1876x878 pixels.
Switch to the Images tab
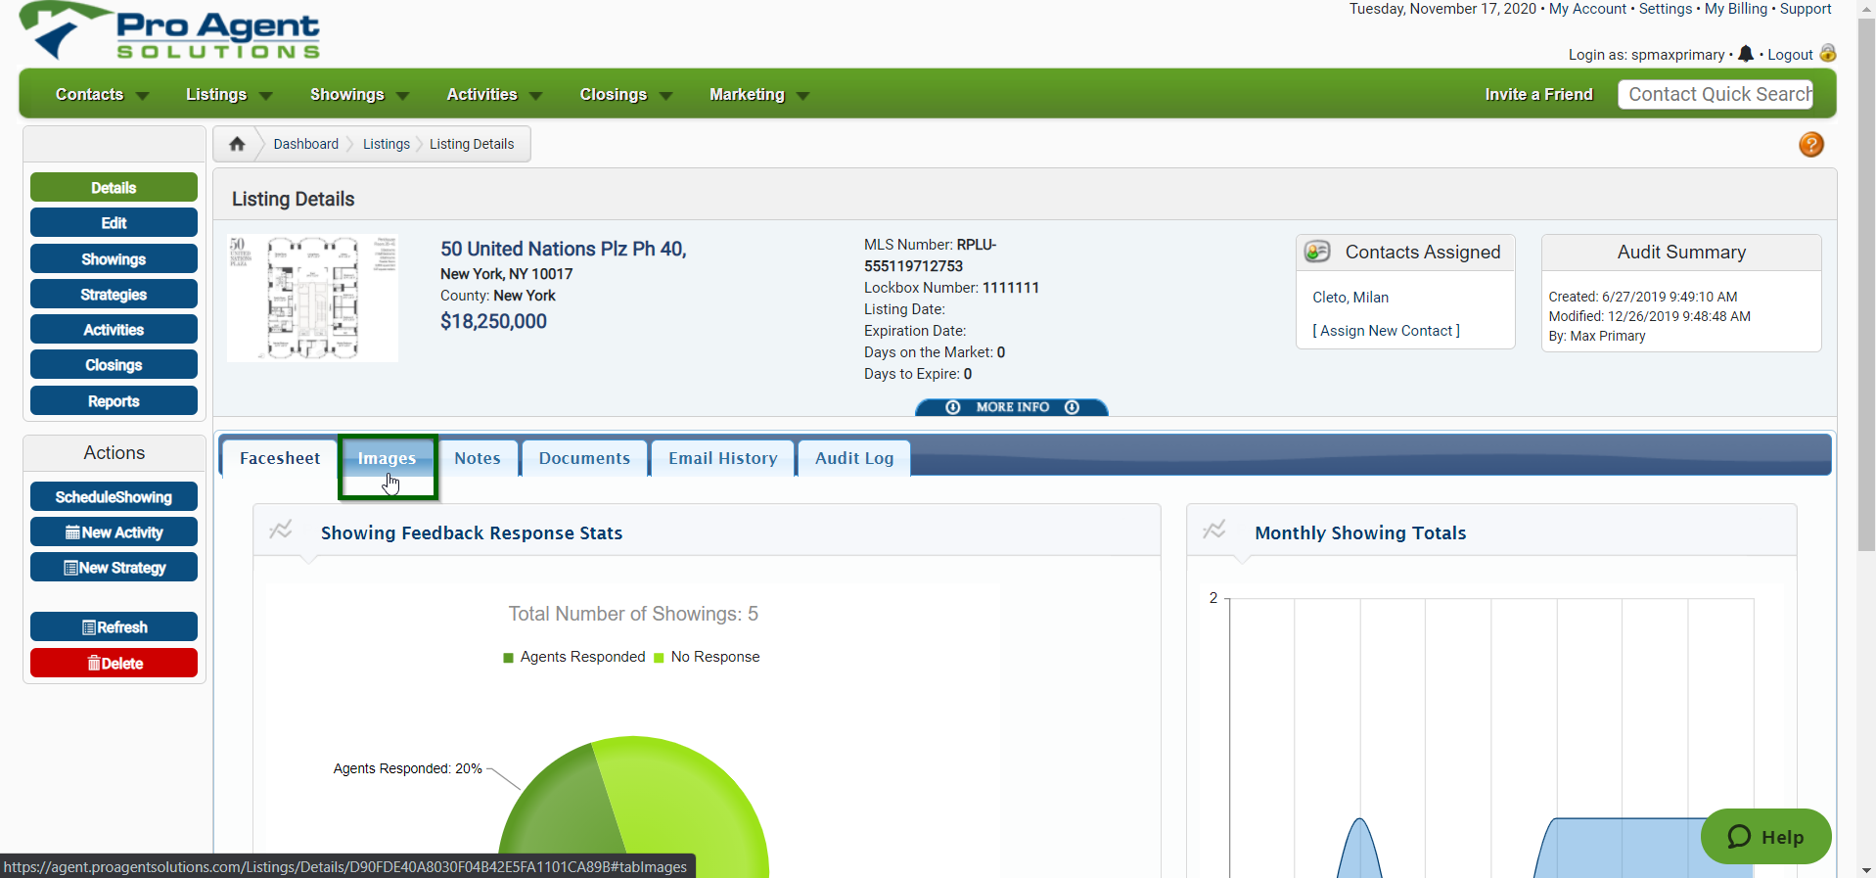pyautogui.click(x=388, y=458)
